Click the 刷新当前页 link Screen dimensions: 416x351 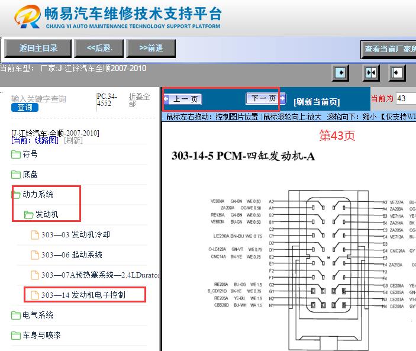[x=317, y=102]
